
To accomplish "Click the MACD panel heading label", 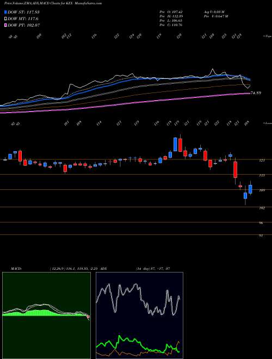I will [16, 268].
